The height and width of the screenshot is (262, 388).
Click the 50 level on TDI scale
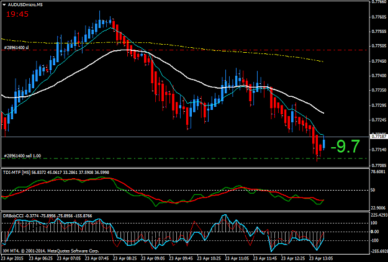point(373,190)
